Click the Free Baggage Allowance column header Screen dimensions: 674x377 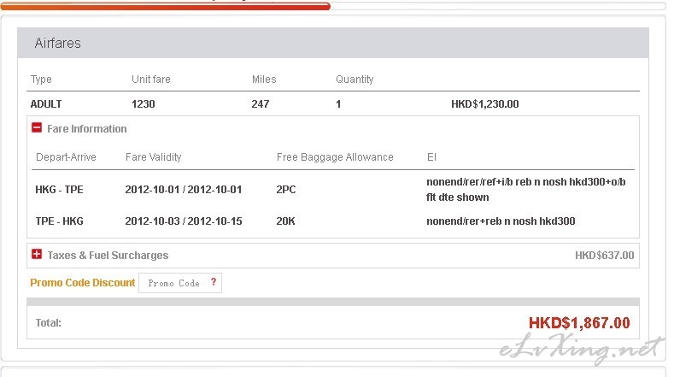click(335, 157)
